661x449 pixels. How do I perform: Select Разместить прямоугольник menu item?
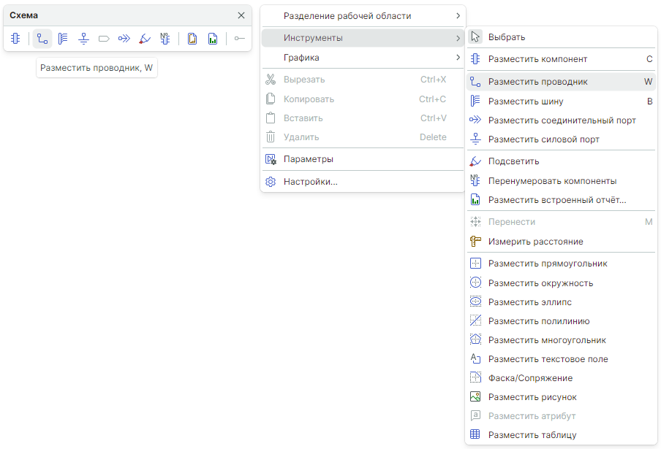(x=548, y=264)
